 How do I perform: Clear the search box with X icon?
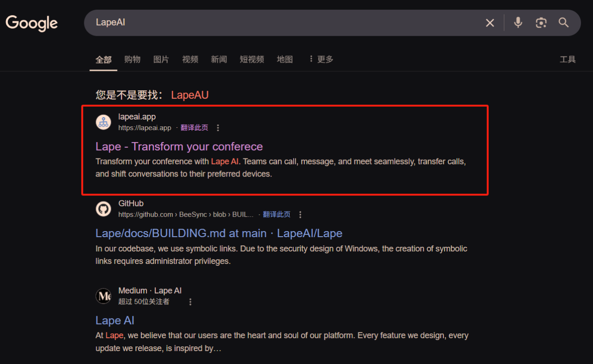pos(490,23)
